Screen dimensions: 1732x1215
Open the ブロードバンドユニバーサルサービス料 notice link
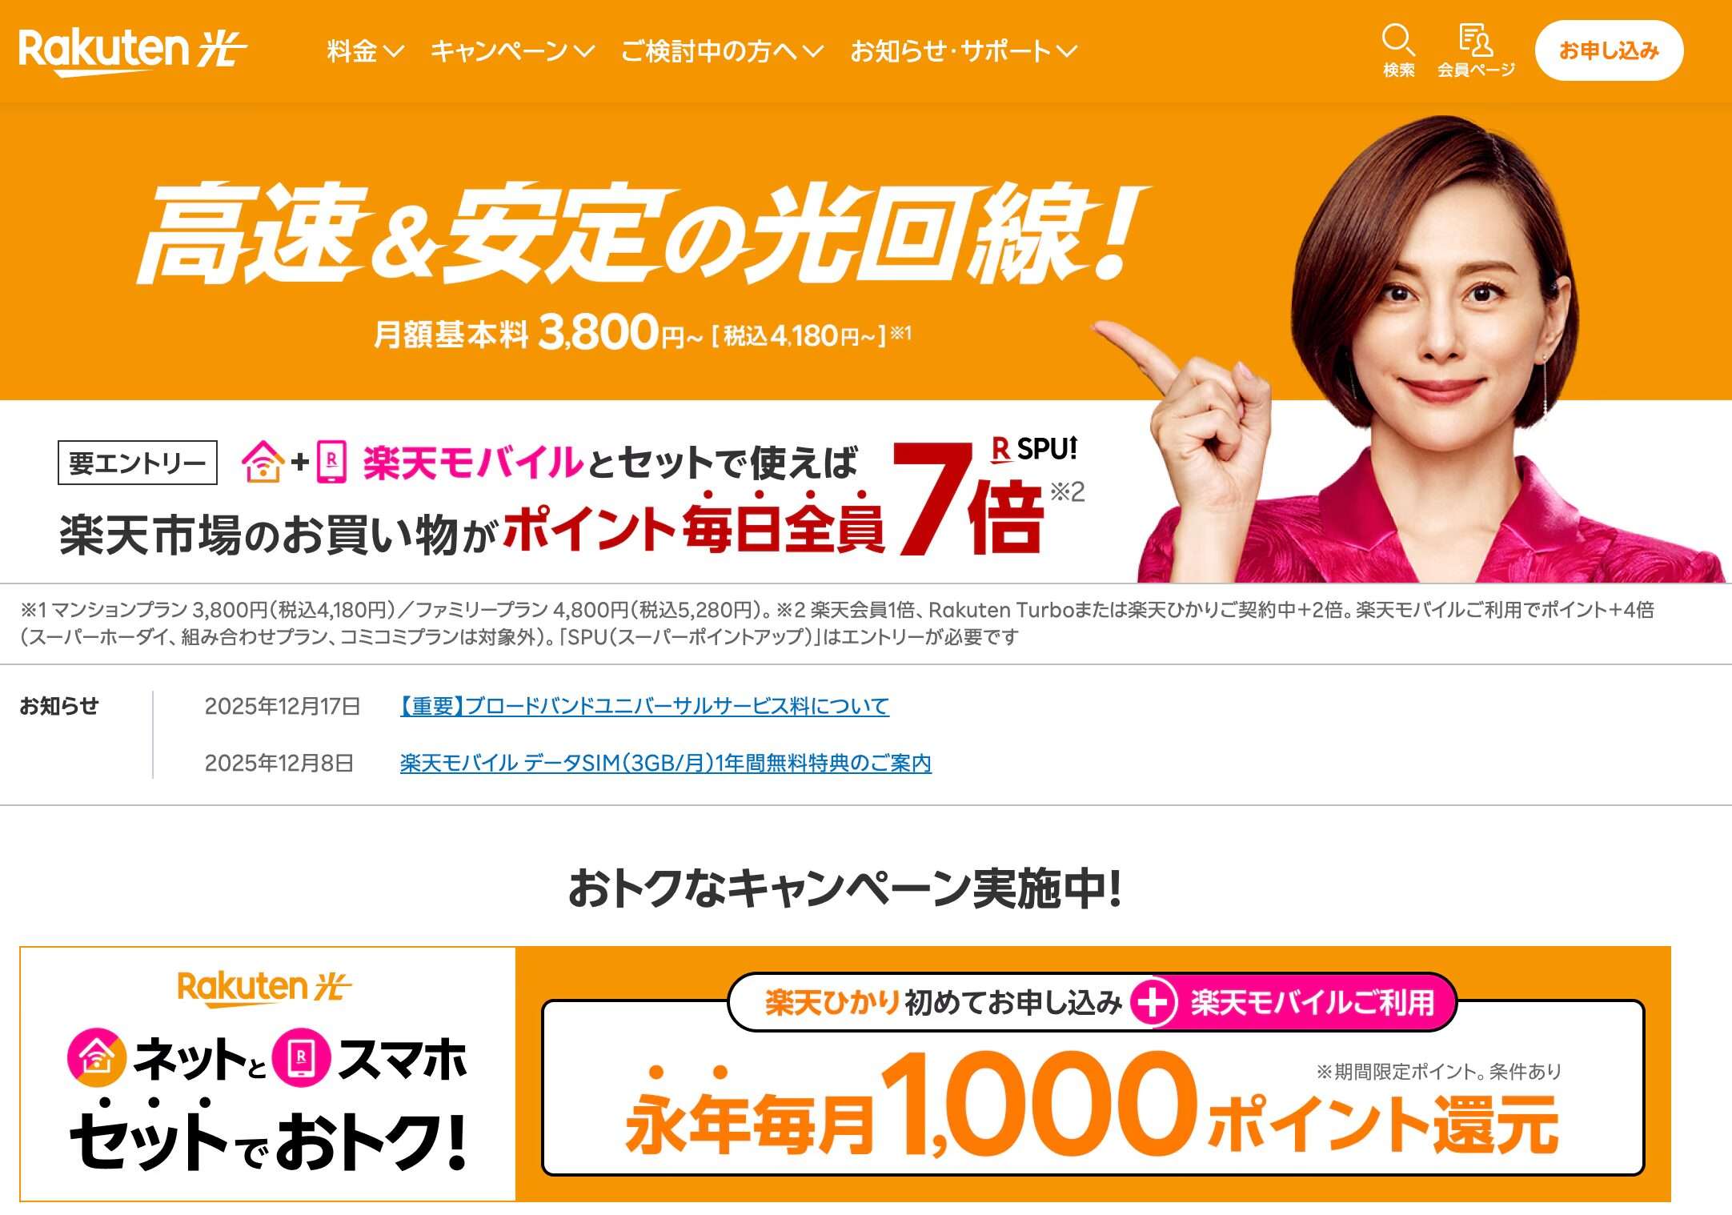tap(644, 706)
